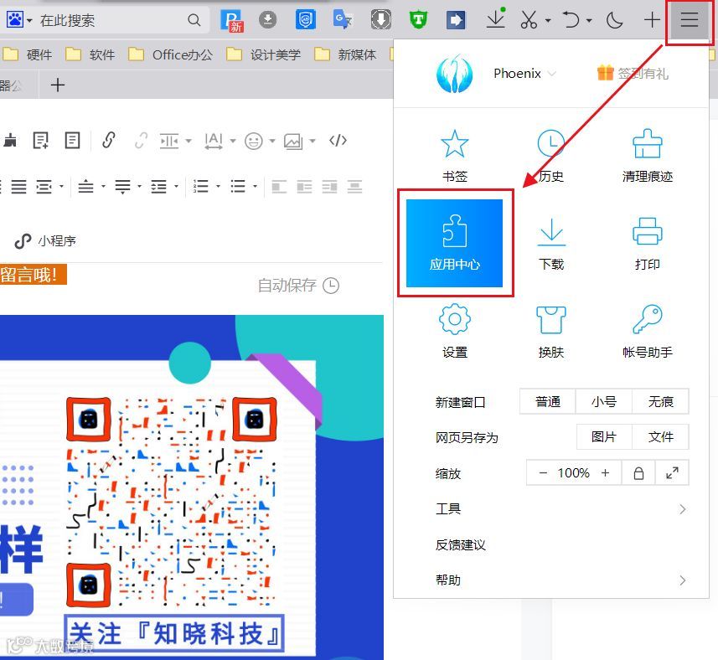Viewport: 718px width, 660px height.
Task: Click the P 新 extension icon
Action: pos(231,21)
